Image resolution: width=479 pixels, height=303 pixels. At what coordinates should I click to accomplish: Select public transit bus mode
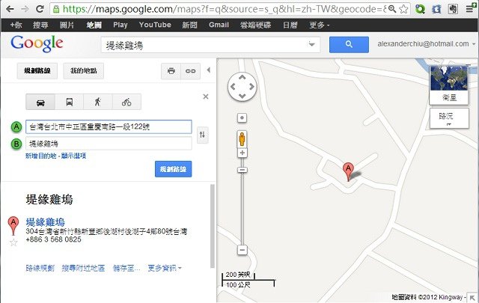(x=70, y=102)
